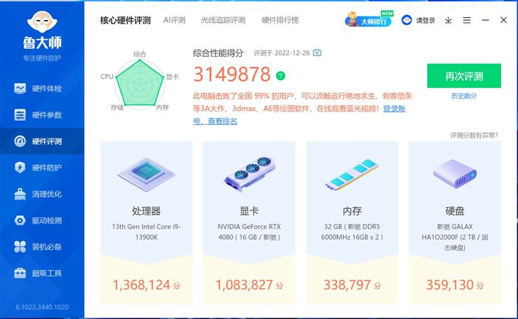Open 硬件体检 in the sidebar
The width and height of the screenshot is (518, 319).
[x=38, y=88]
